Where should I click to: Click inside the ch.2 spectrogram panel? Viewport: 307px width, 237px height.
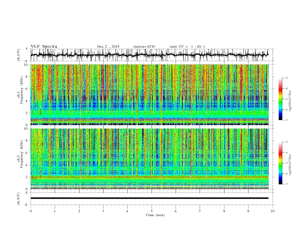click(149, 159)
